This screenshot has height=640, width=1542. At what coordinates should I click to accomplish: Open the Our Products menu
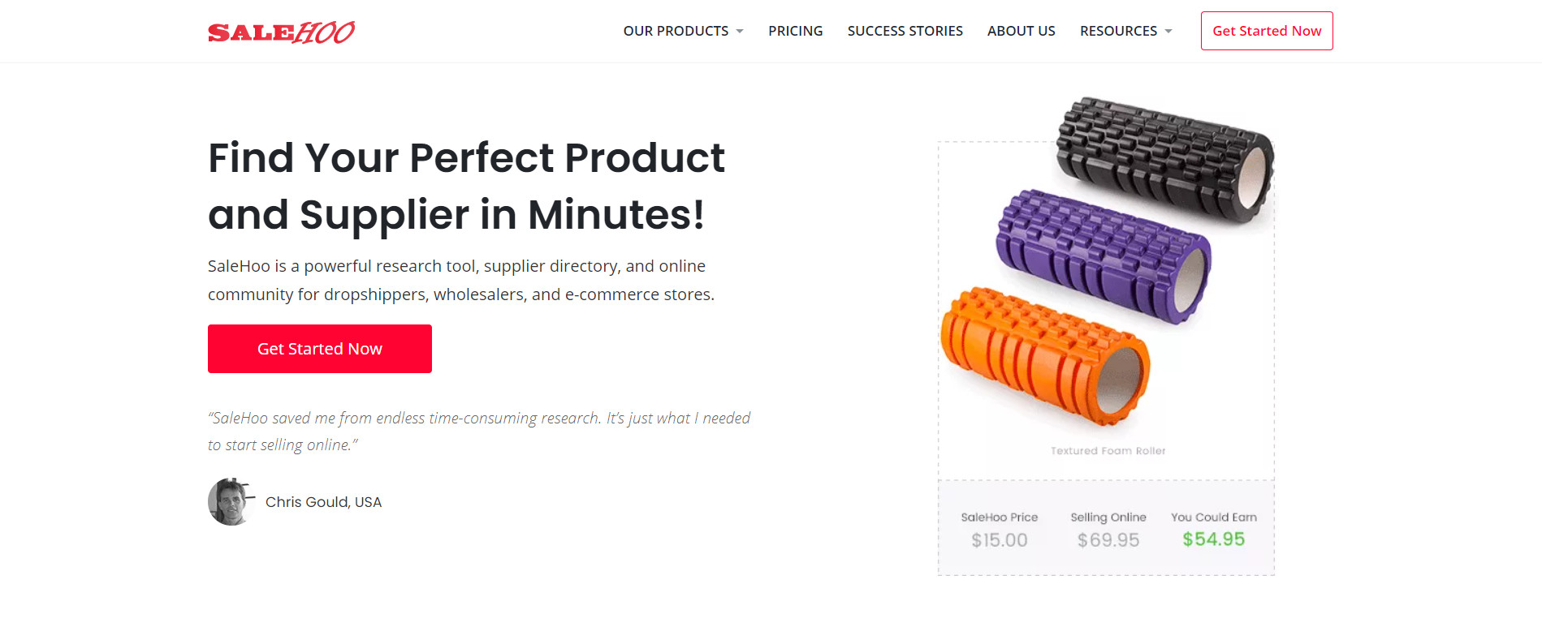click(x=676, y=31)
